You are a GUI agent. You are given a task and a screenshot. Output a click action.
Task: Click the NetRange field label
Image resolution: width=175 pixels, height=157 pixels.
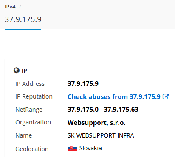pos(29,110)
